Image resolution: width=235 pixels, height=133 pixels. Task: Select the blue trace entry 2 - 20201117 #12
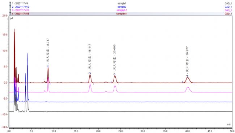pyautogui.click(x=21, y=7)
